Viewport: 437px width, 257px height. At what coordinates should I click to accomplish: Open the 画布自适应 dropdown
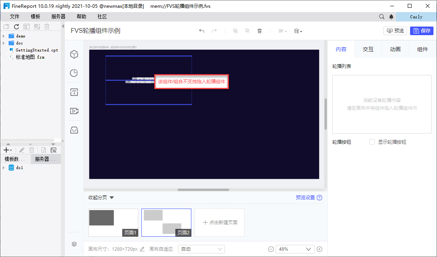tap(201, 249)
